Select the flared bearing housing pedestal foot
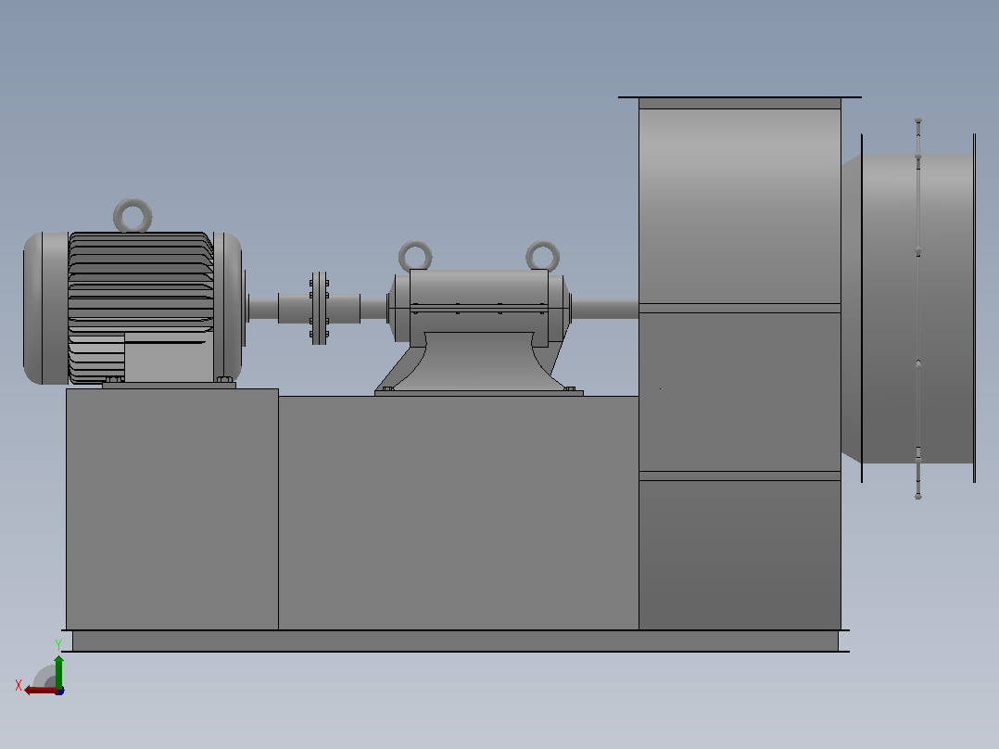999x749 pixels. [479, 362]
